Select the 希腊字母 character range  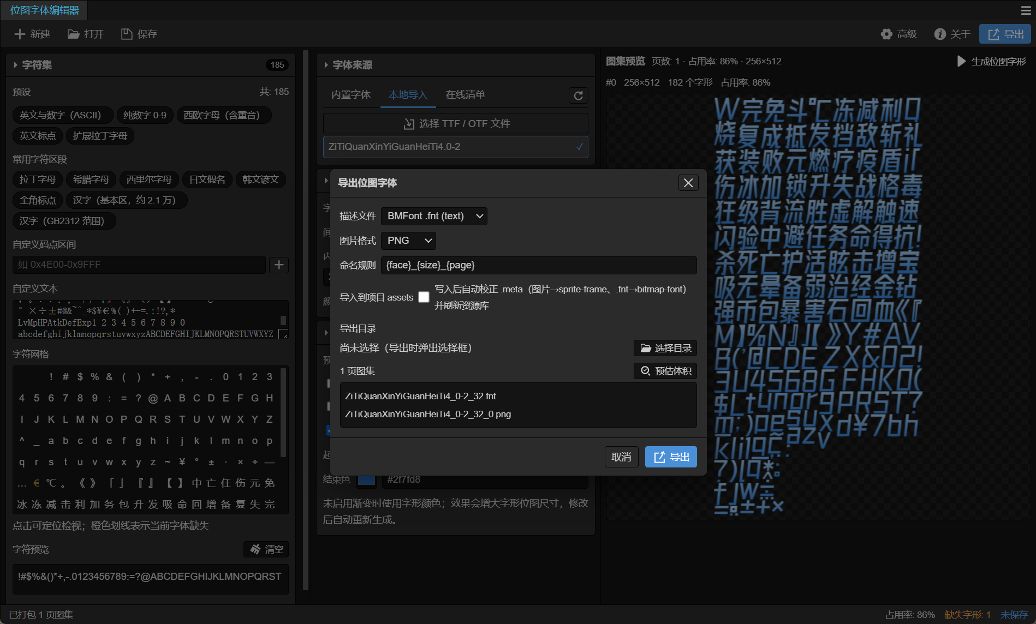coord(91,179)
